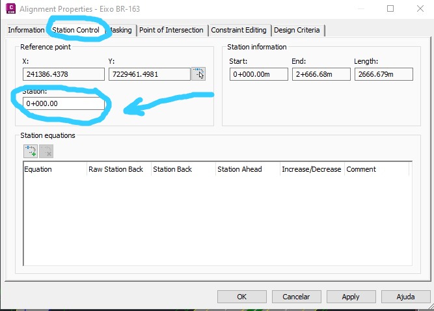Go to the Constraint Editing tab
This screenshot has width=434, height=311.
[239, 31]
